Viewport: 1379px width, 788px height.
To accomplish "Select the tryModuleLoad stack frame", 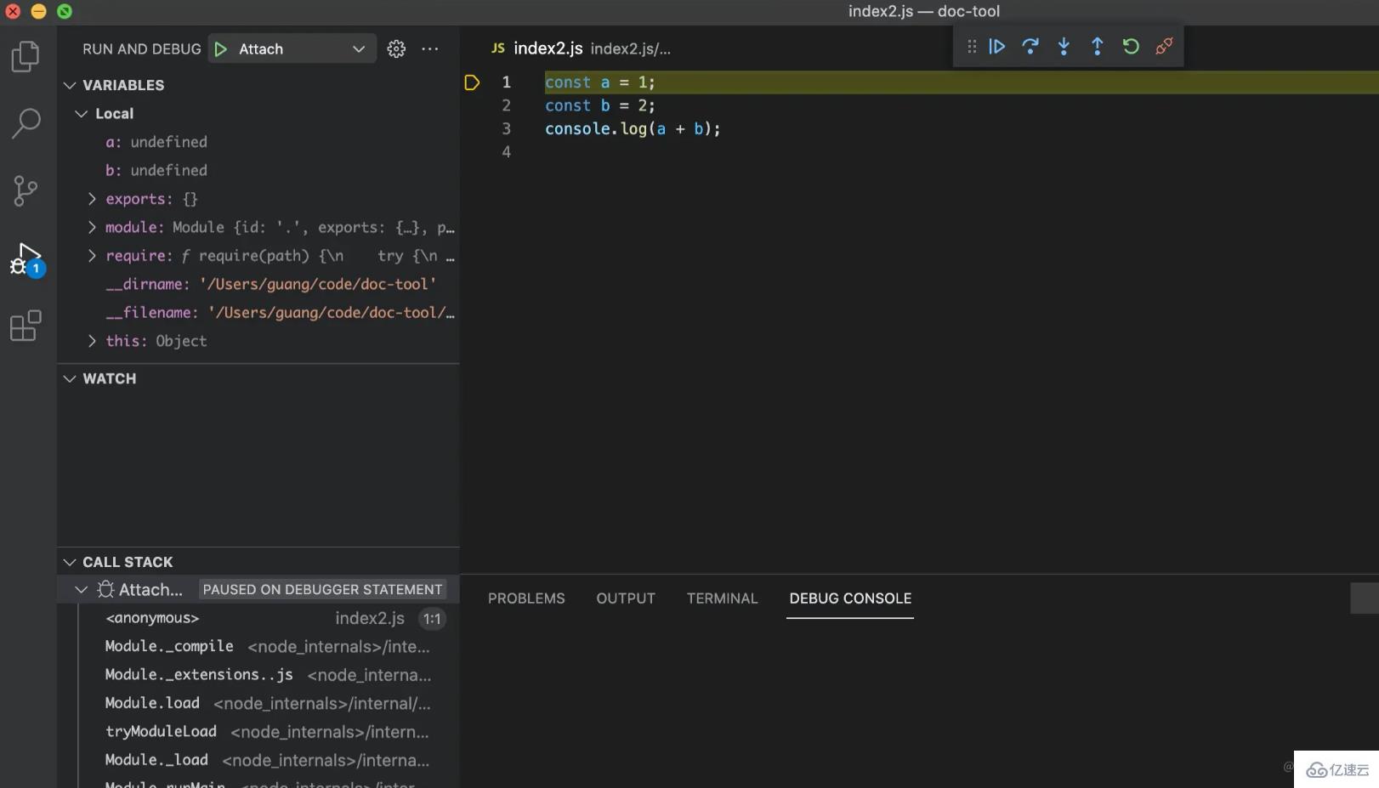I will click(x=258, y=732).
